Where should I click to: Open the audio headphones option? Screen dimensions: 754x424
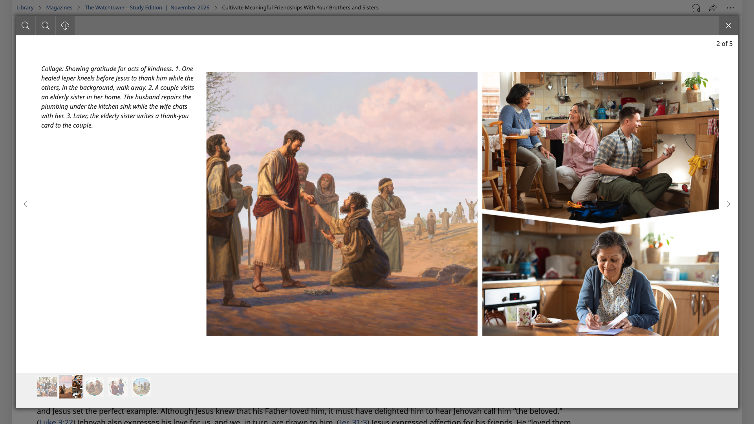(x=696, y=8)
